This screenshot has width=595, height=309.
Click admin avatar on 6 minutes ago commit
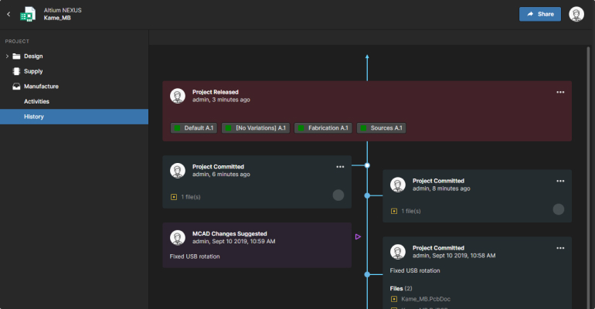pos(178,171)
